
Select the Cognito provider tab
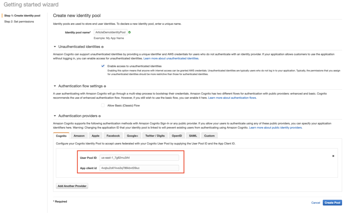tap(61, 136)
